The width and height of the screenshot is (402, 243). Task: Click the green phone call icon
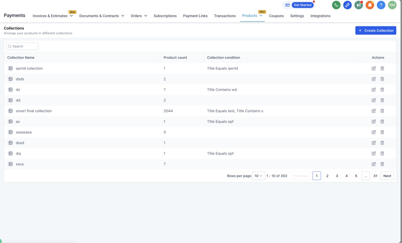point(336,5)
